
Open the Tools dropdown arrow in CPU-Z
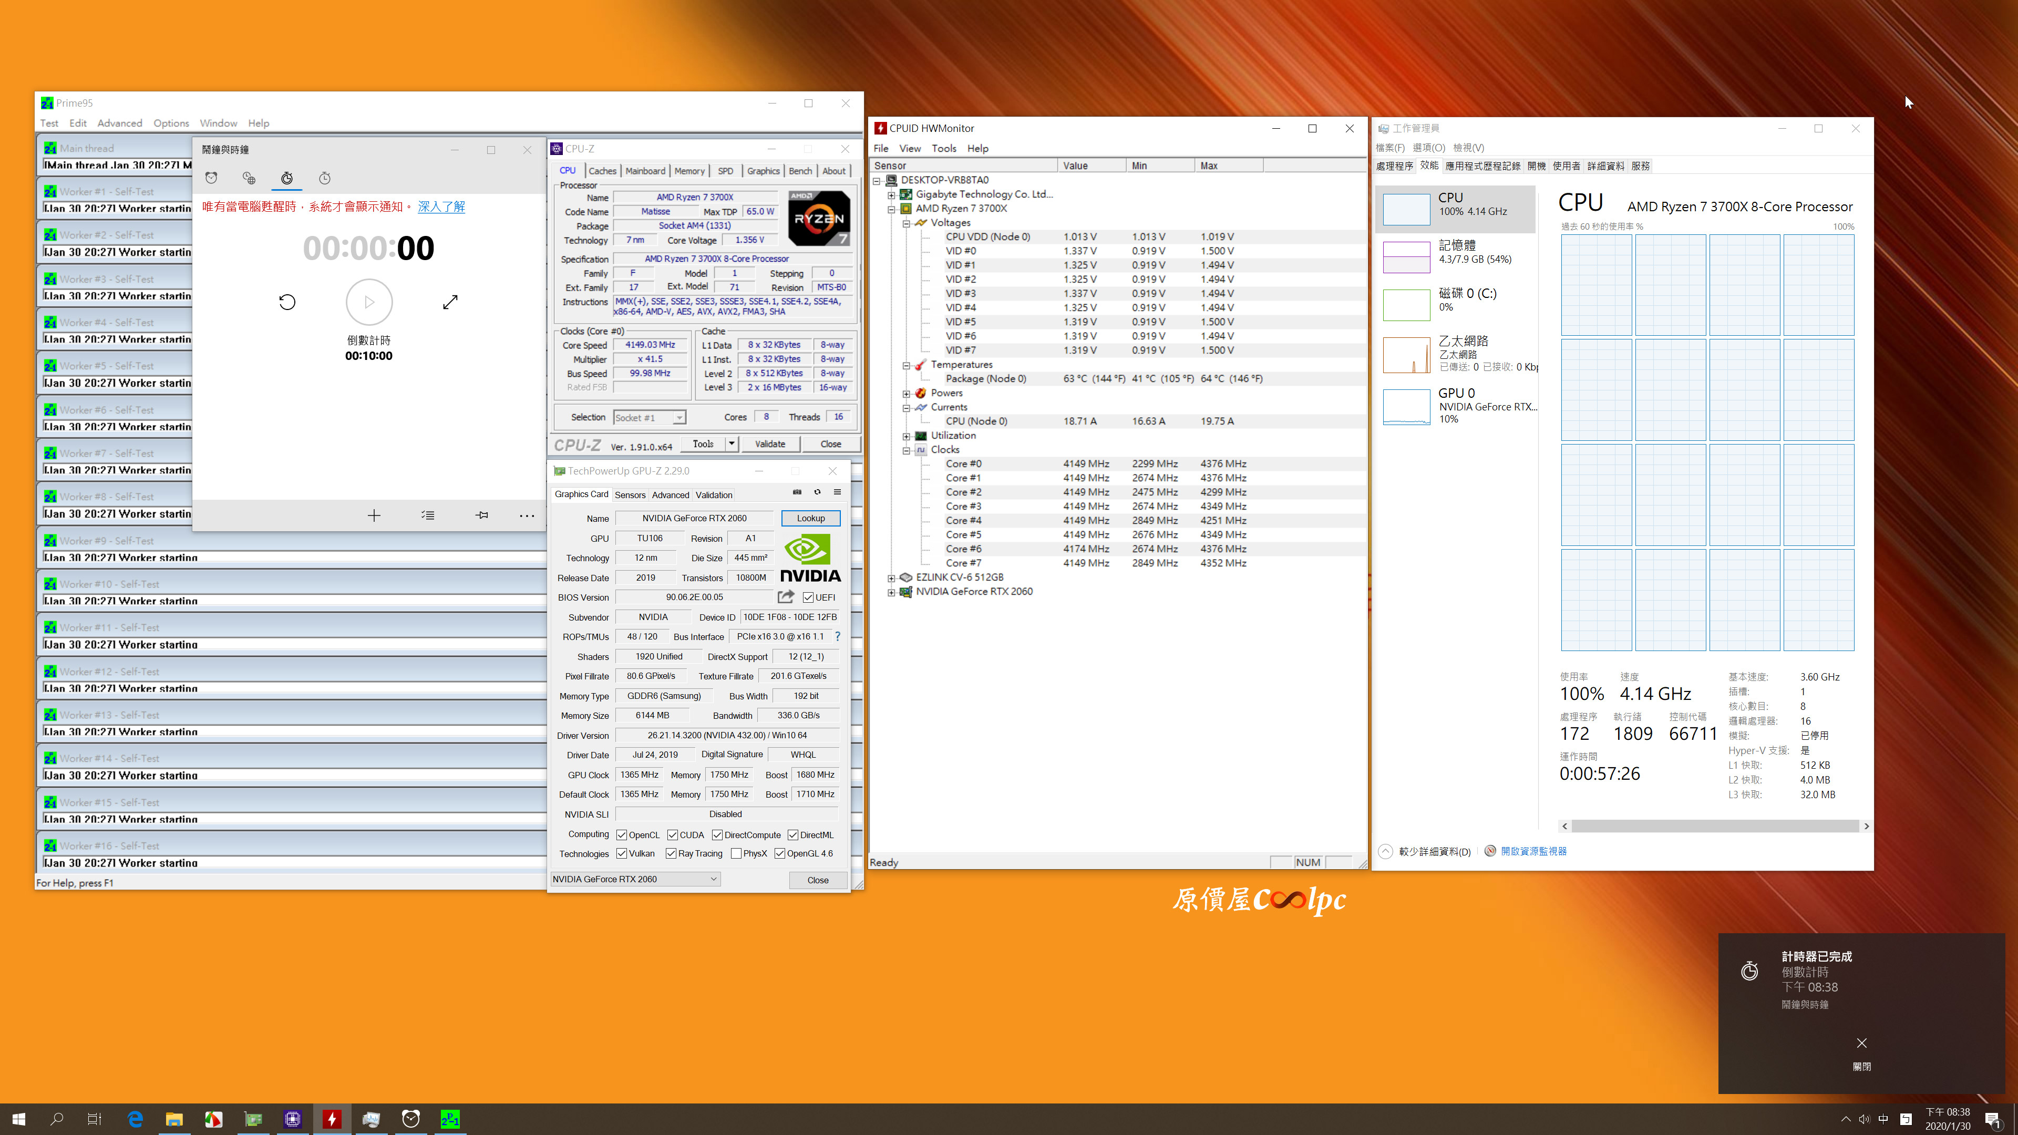pyautogui.click(x=732, y=443)
